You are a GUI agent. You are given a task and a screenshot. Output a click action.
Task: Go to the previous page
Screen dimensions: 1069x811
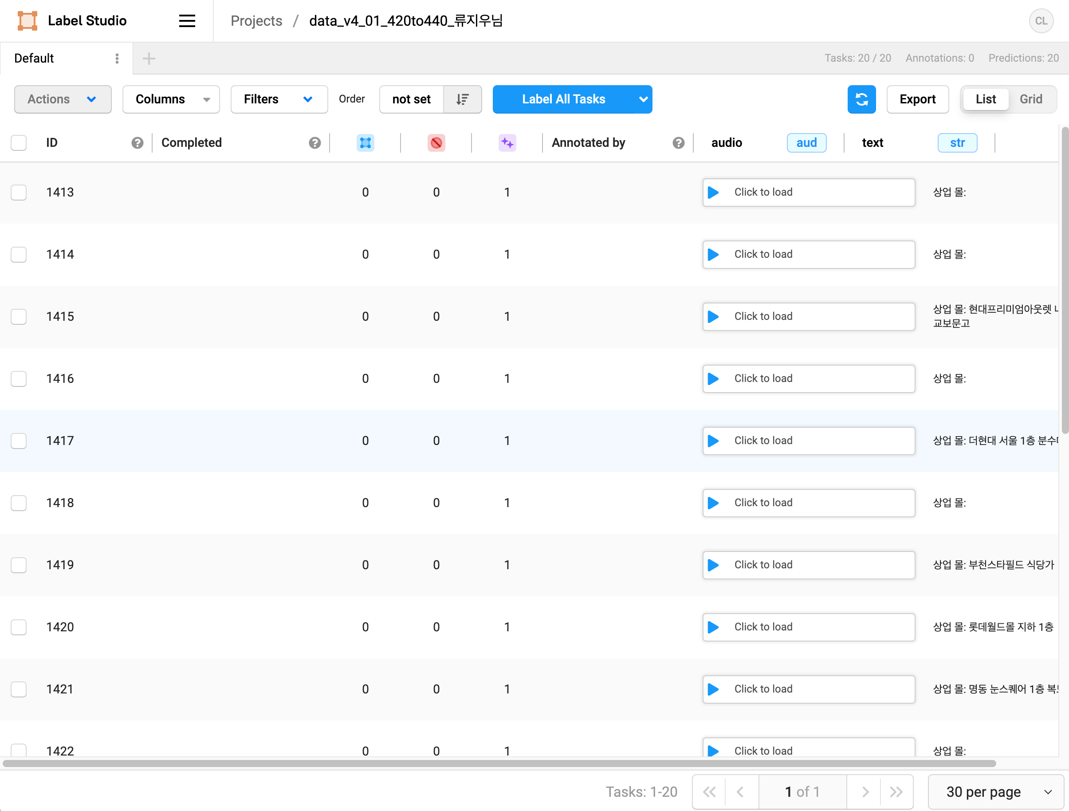tap(740, 791)
